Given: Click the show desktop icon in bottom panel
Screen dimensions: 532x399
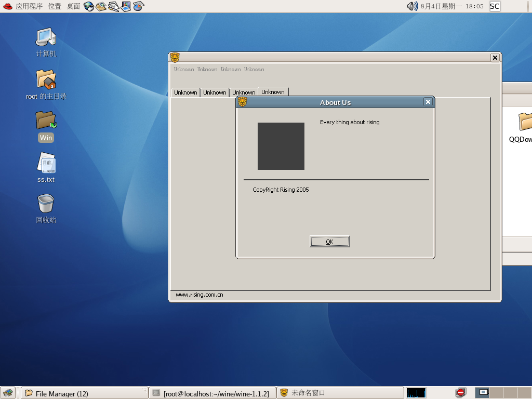Looking at the screenshot, I should [7, 393].
